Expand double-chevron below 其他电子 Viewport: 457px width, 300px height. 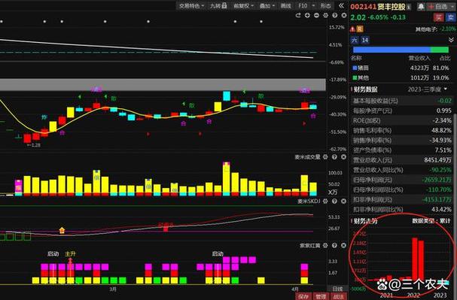(451, 40)
